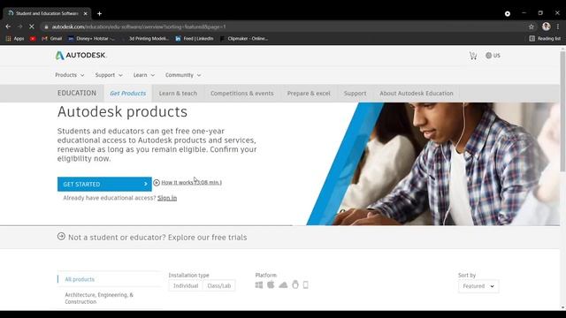Image resolution: width=566 pixels, height=318 pixels.
Task: Click the student hero banner image
Action: click(x=433, y=164)
